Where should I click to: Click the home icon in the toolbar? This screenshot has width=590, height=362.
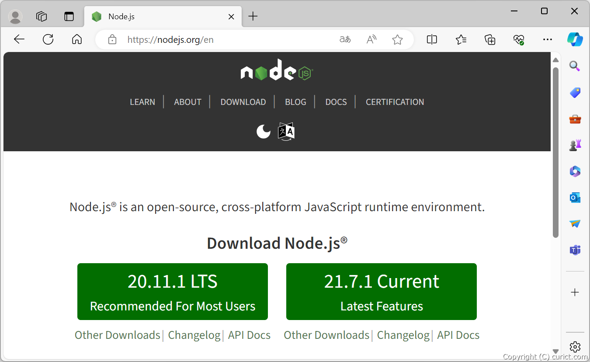(x=77, y=39)
